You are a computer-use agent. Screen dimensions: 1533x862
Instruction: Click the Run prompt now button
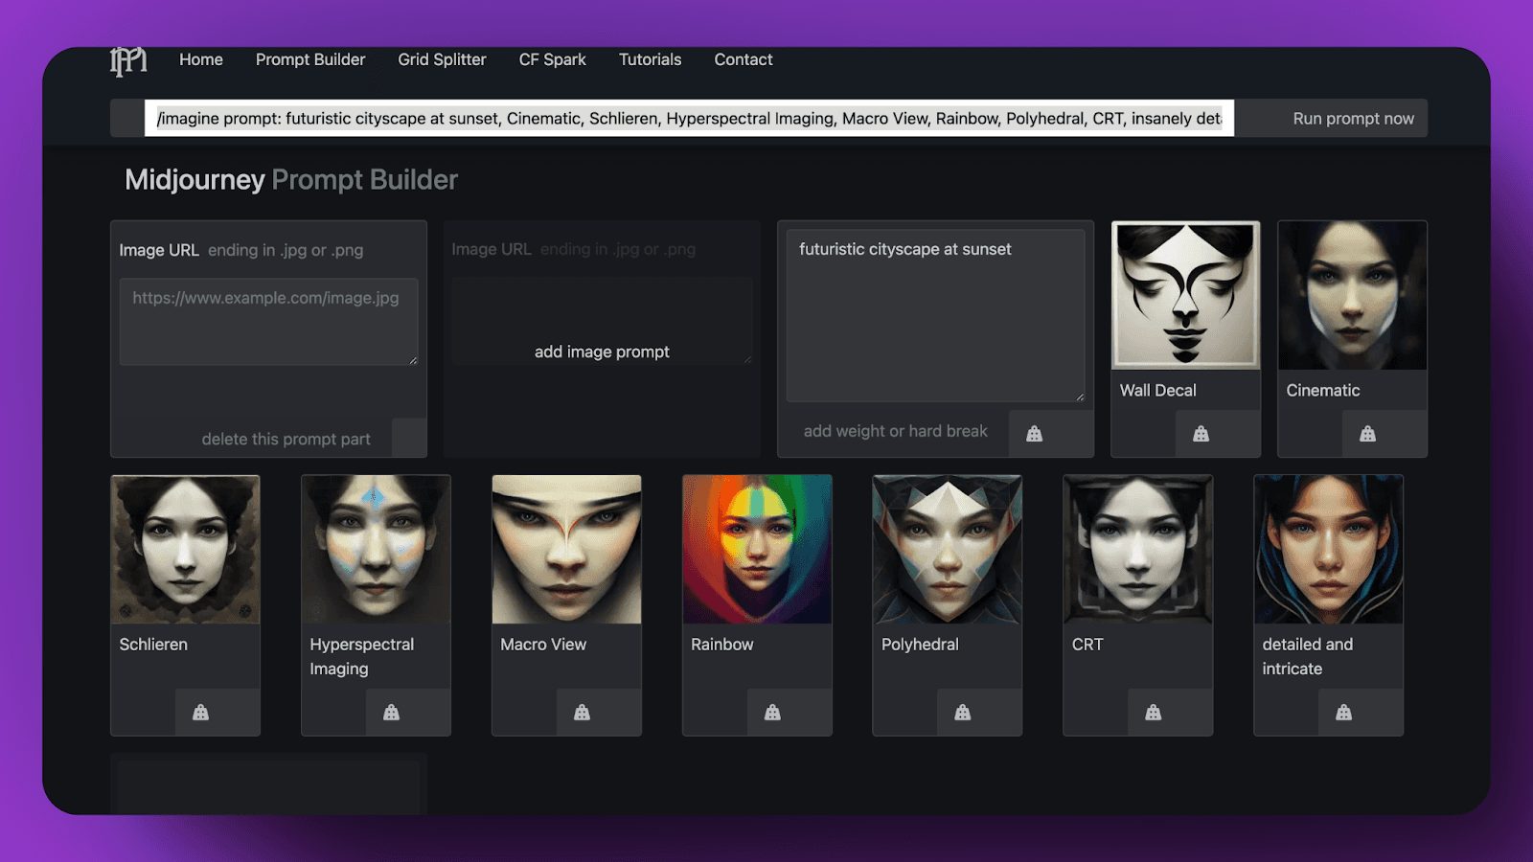1353,119
